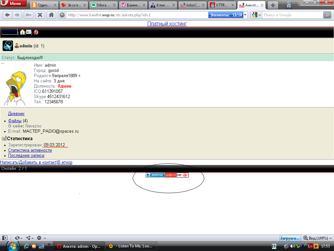Open the closed tabs trash icon
Screen dimensions: 334x251
289,5
